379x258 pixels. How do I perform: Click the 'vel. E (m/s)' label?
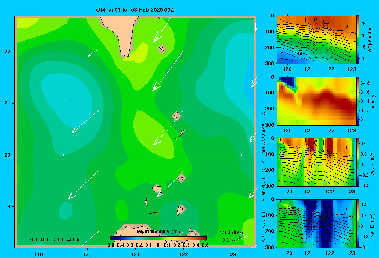373,225
